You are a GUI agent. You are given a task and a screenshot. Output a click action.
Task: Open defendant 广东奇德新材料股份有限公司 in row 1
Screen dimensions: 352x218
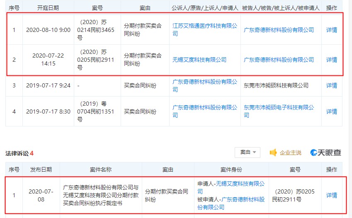pos(279,30)
